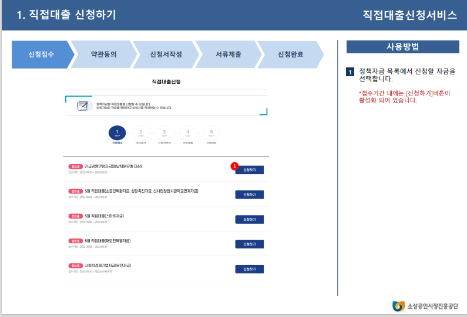467x317 pixels.
Task: Click the 접수중 badge beside 긴급경영안정자금
Action: pyautogui.click(x=76, y=166)
